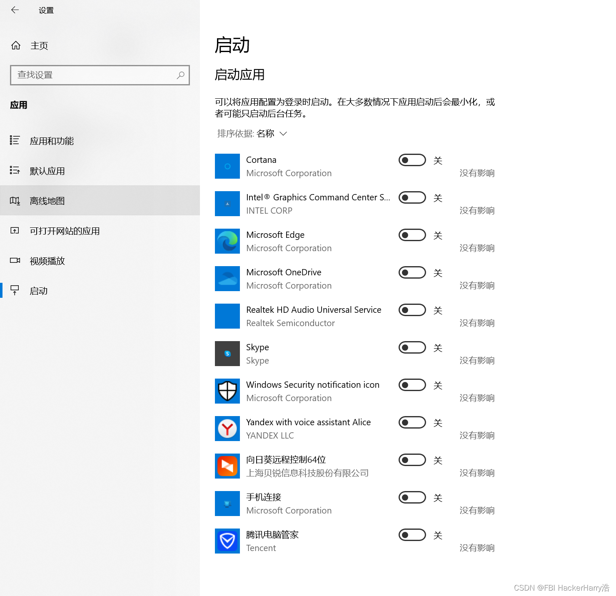Turn on 向日葵远程控制64位 startup toggle

point(412,460)
